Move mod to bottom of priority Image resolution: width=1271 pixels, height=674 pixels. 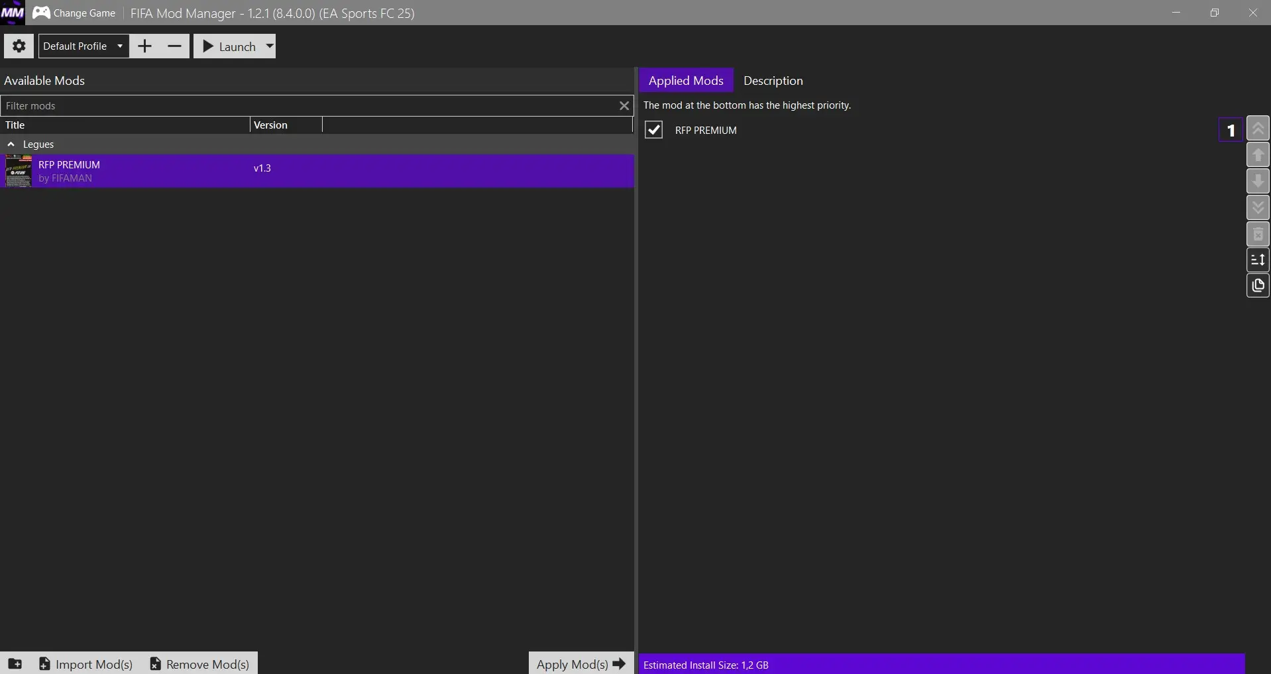(1258, 207)
